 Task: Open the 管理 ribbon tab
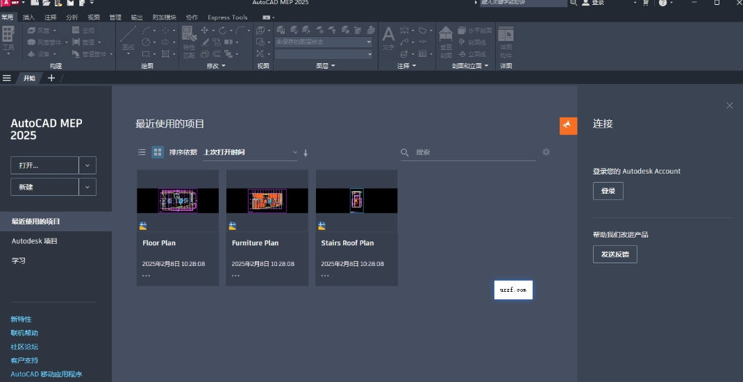(x=115, y=17)
